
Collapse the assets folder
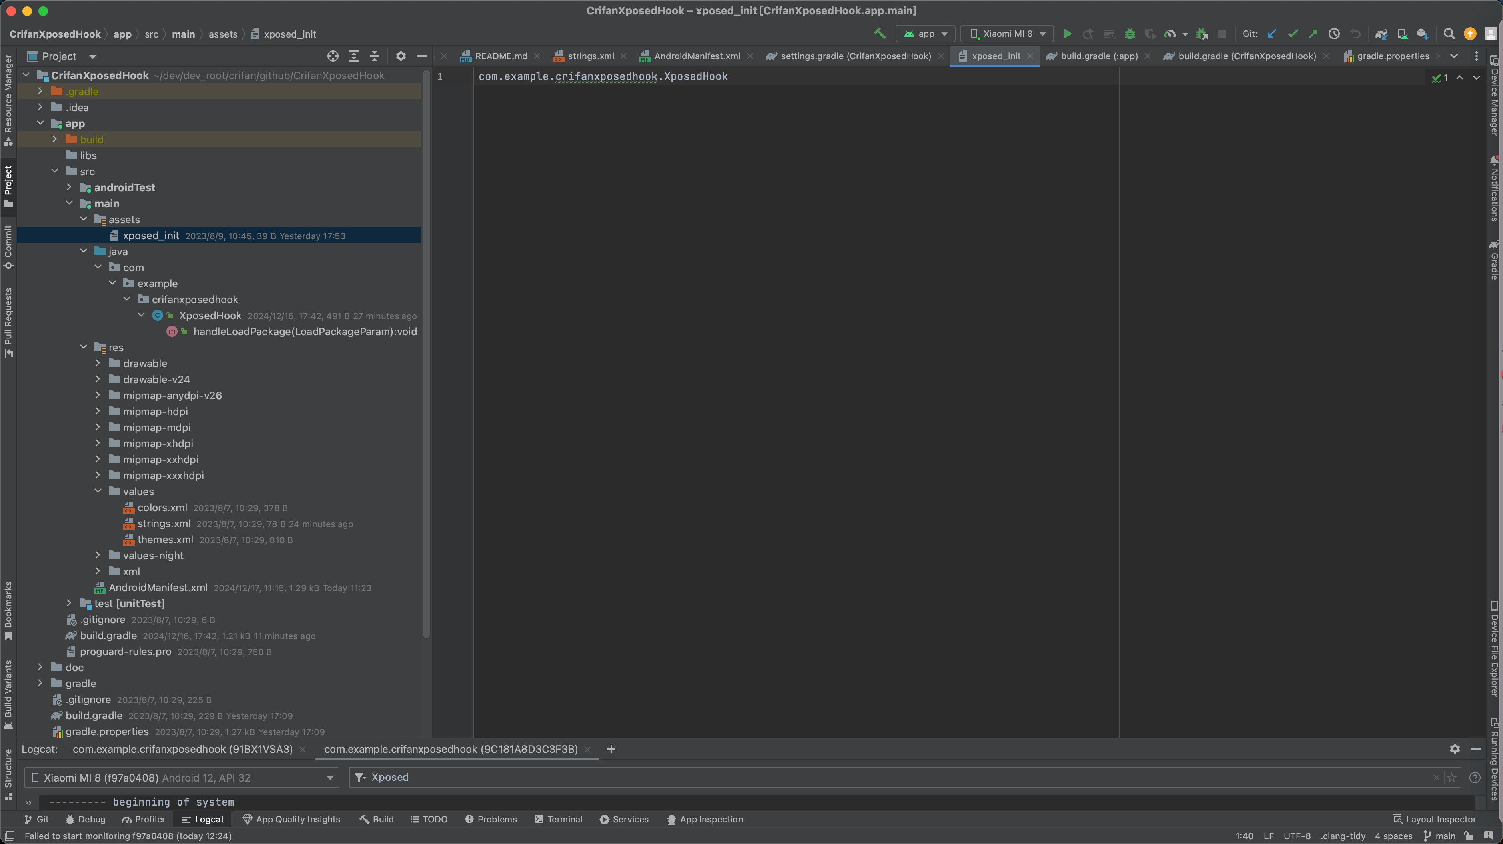(84, 219)
